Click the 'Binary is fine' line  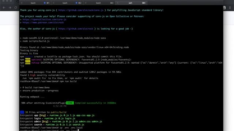tap(29, 53)
